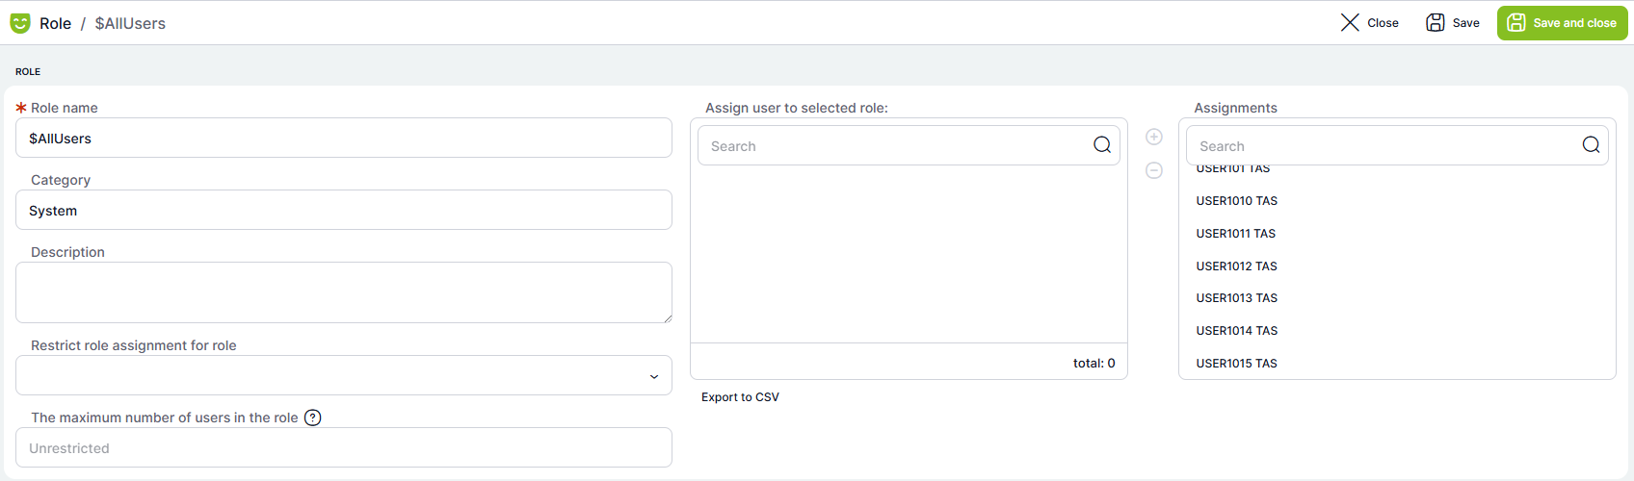Click inside the Description text area

pos(343,292)
